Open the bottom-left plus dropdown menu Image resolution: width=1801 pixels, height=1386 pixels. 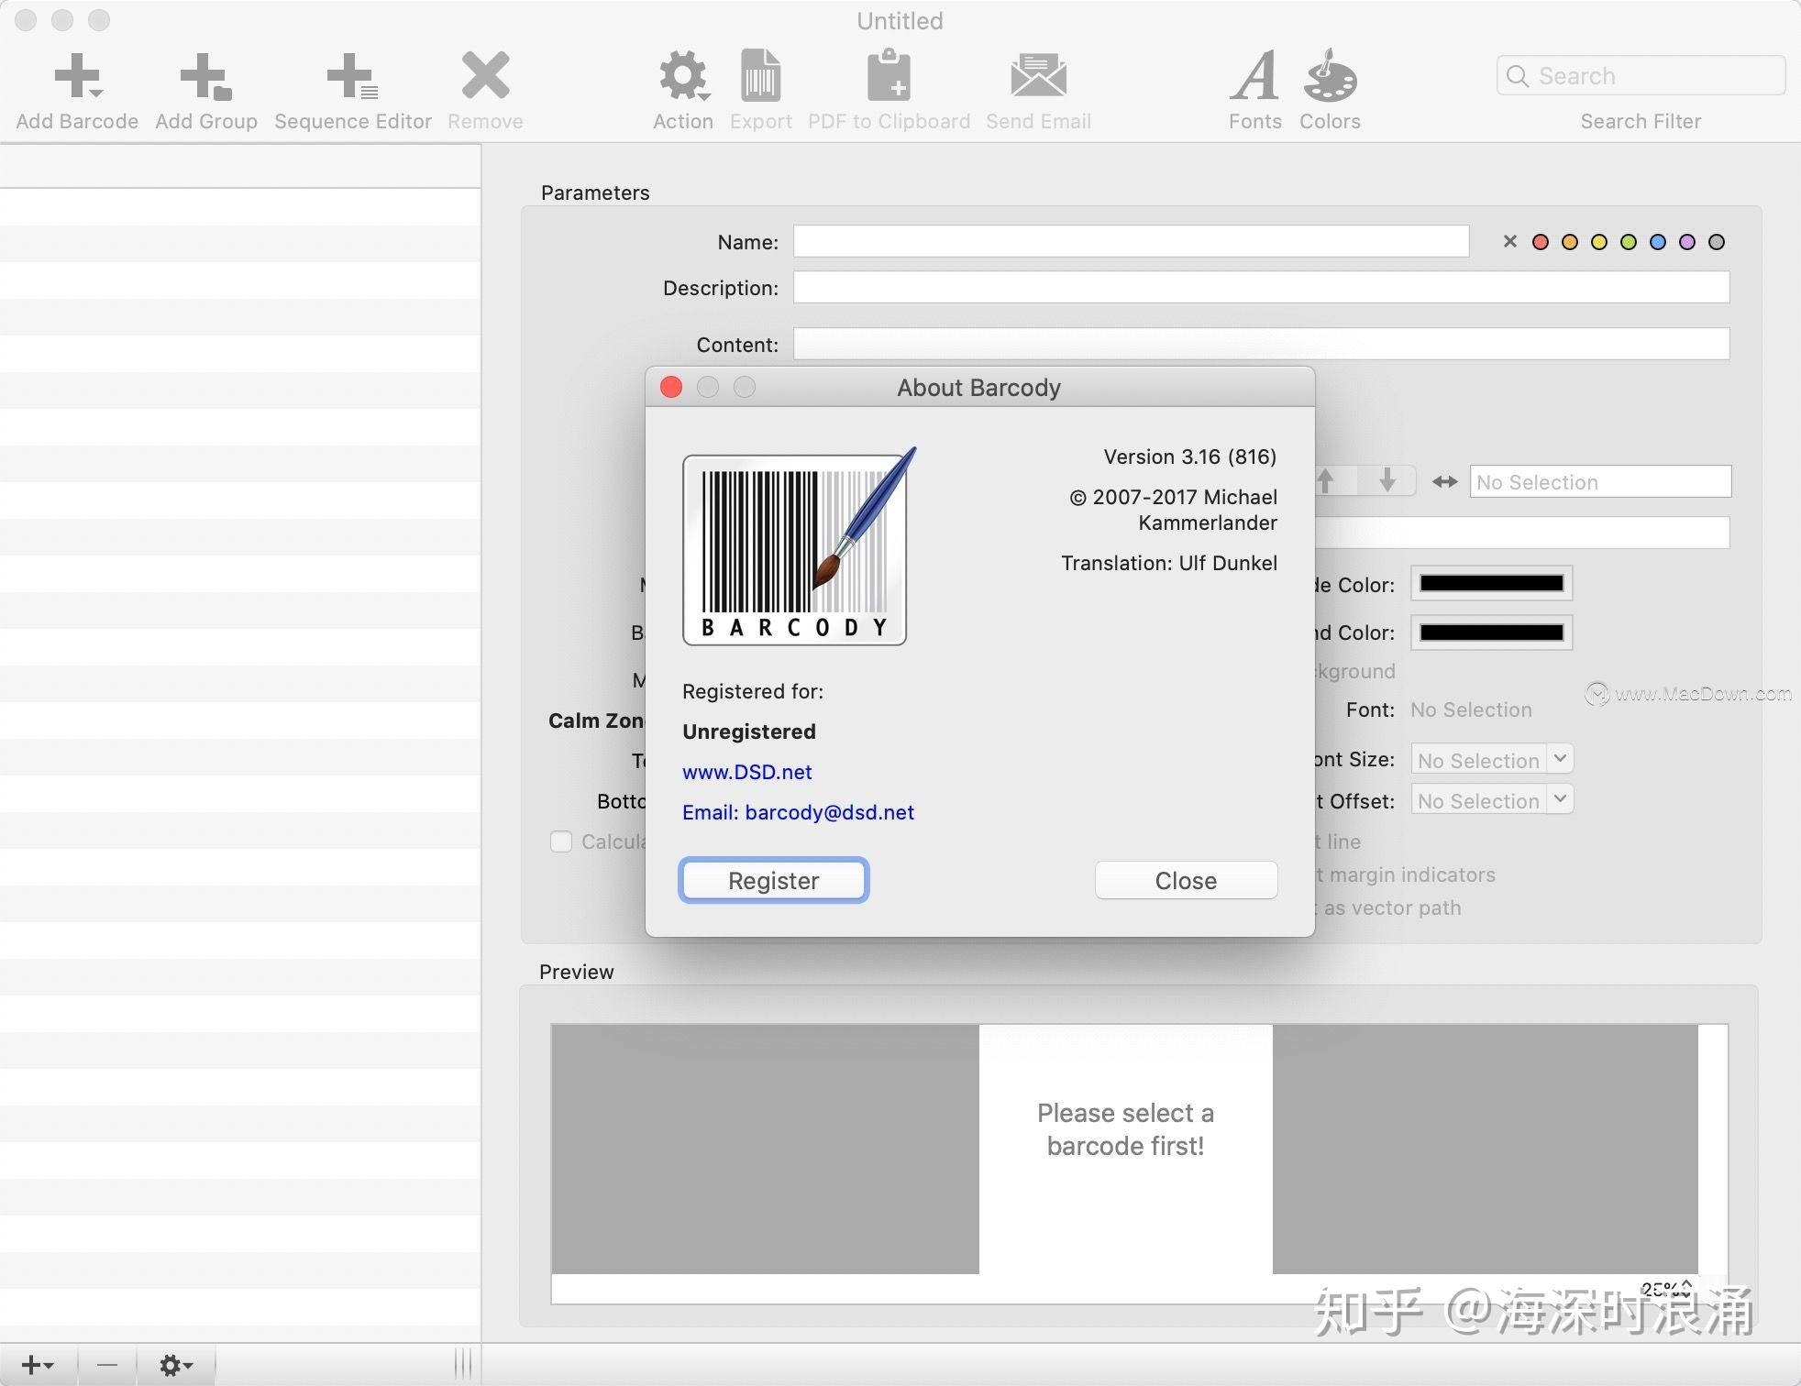click(x=38, y=1365)
